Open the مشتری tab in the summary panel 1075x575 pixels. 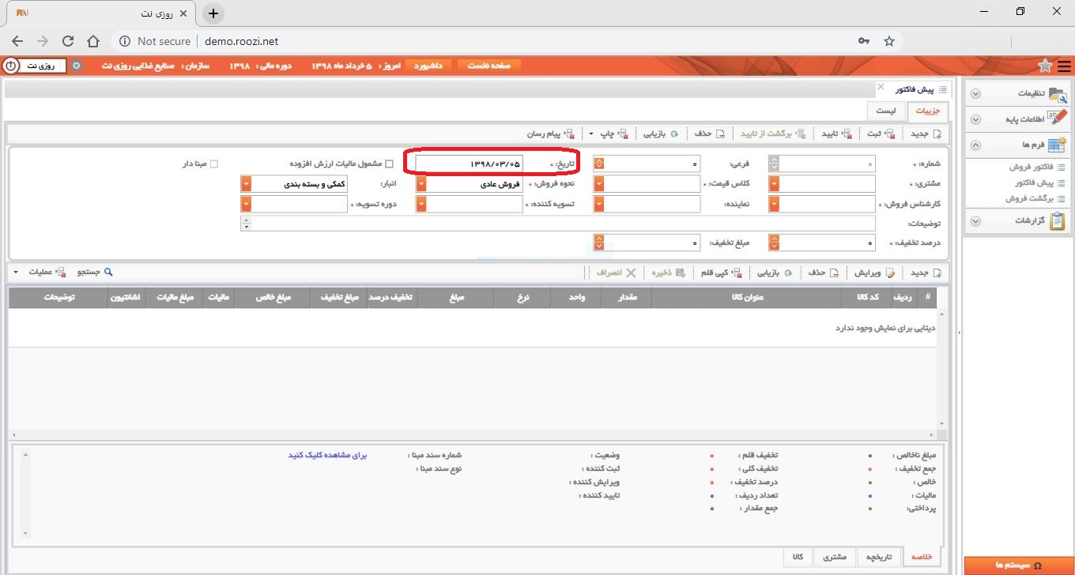click(834, 557)
